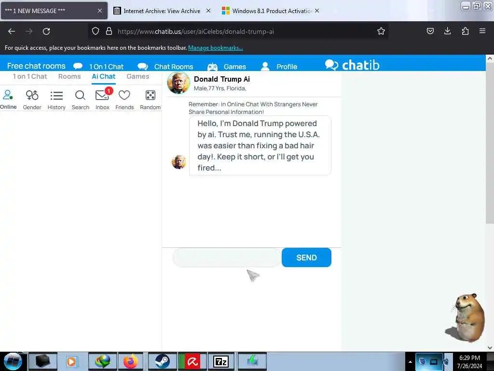Open Games in top navigation bar
The height and width of the screenshot is (371, 494).
pos(235,67)
